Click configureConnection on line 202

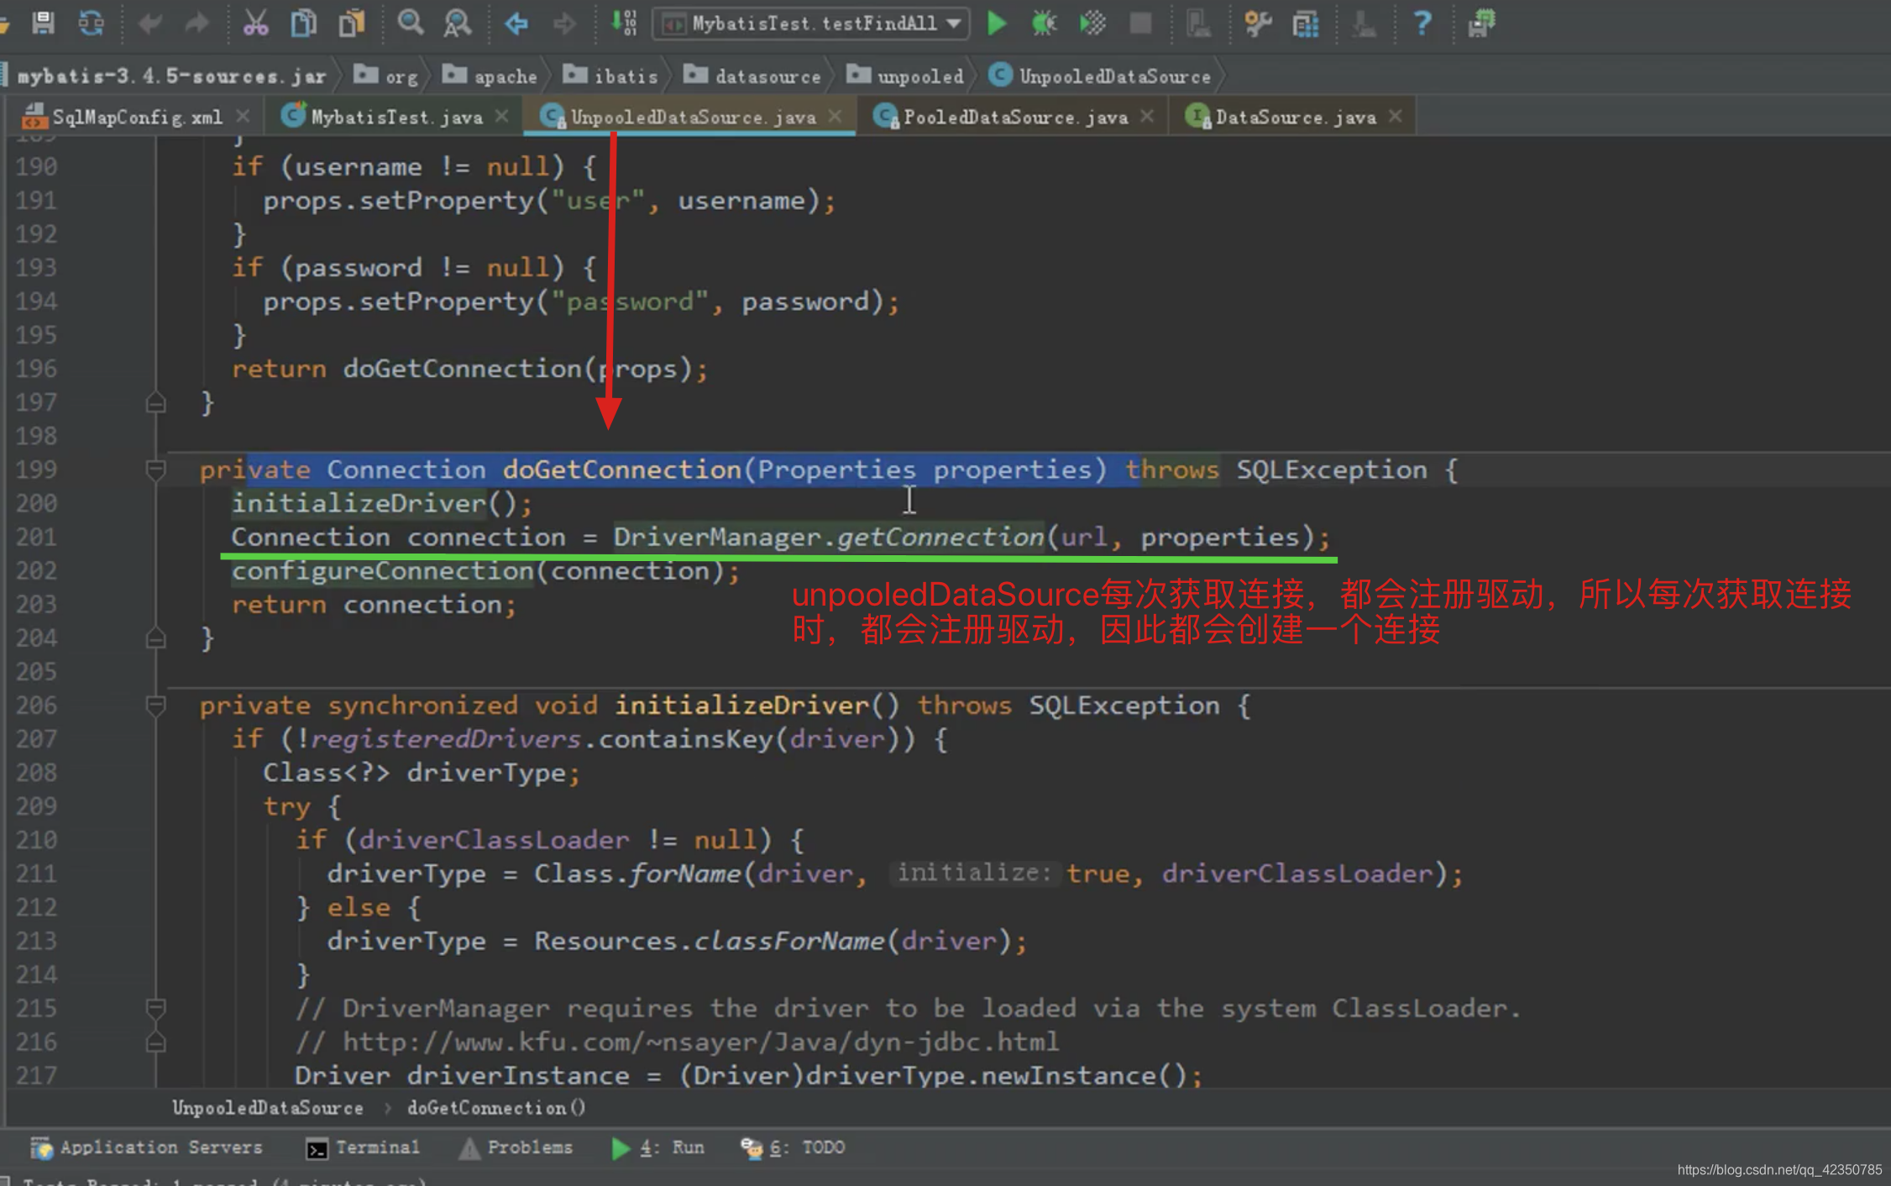pyautogui.click(x=383, y=571)
